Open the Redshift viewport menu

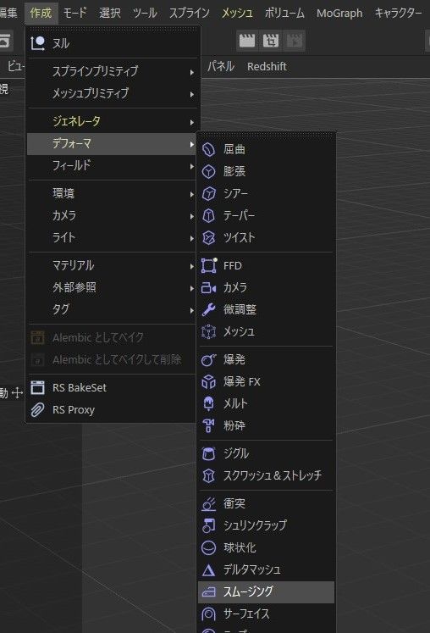pos(267,66)
